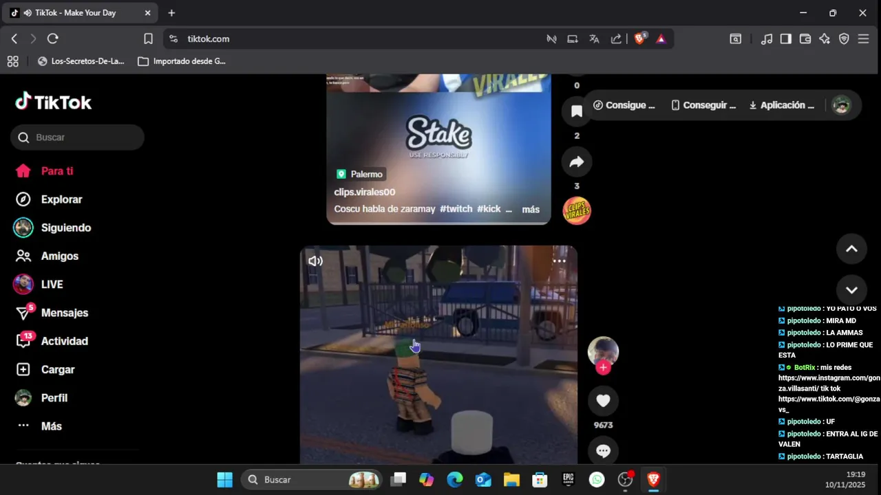Open the profile avatar menu top right
Screen dimensions: 881x495
841,105
